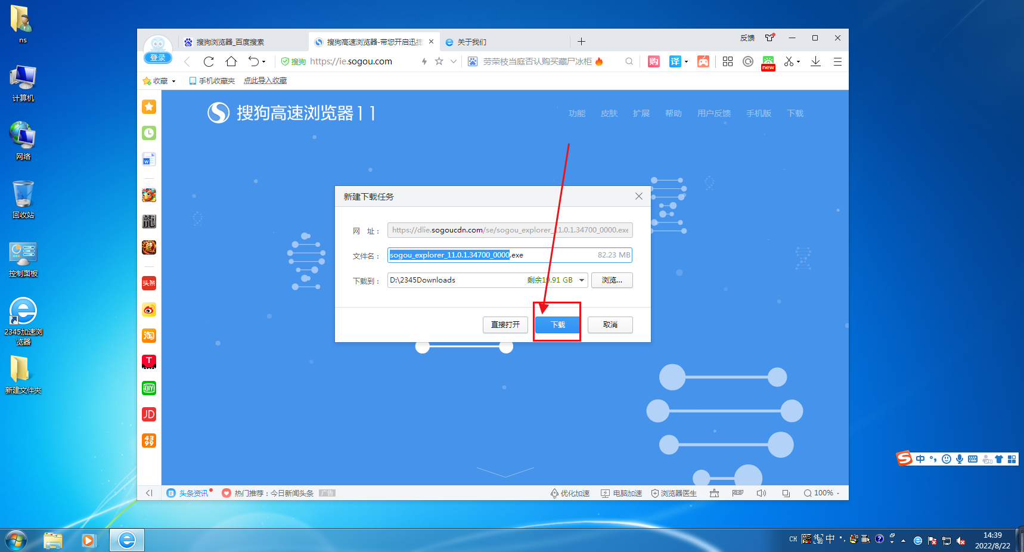This screenshot has width=1024, height=552.
Task: Click the 网址 URL field in dialog
Action: click(x=510, y=230)
